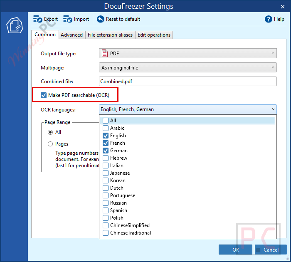This screenshot has width=291, height=262.
Task: Open the Output file type dropdown
Action: coord(188,53)
